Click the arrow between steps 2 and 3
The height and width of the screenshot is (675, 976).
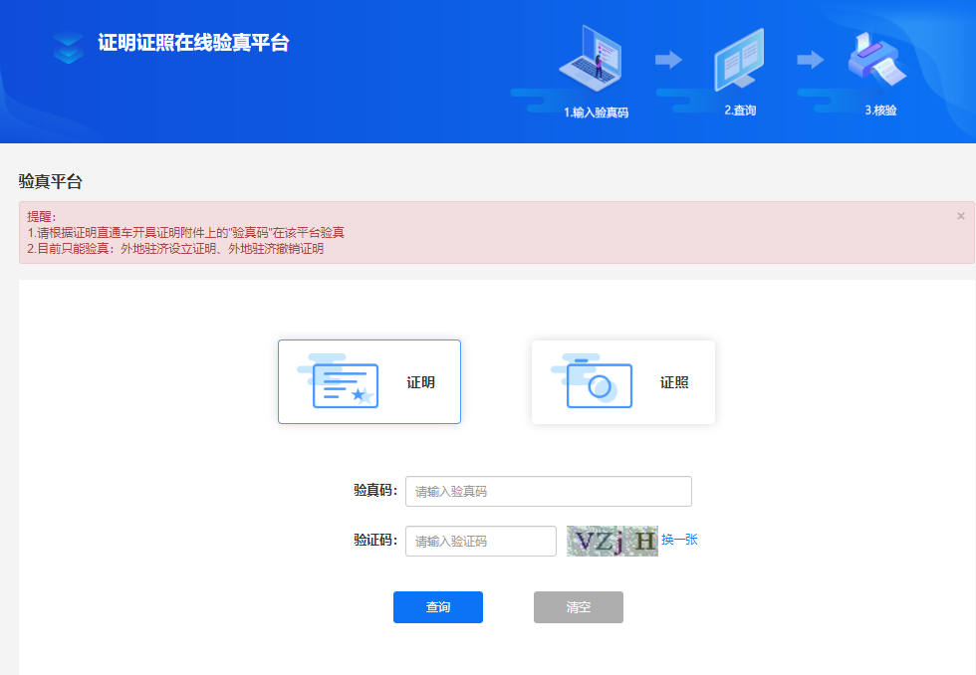click(809, 60)
